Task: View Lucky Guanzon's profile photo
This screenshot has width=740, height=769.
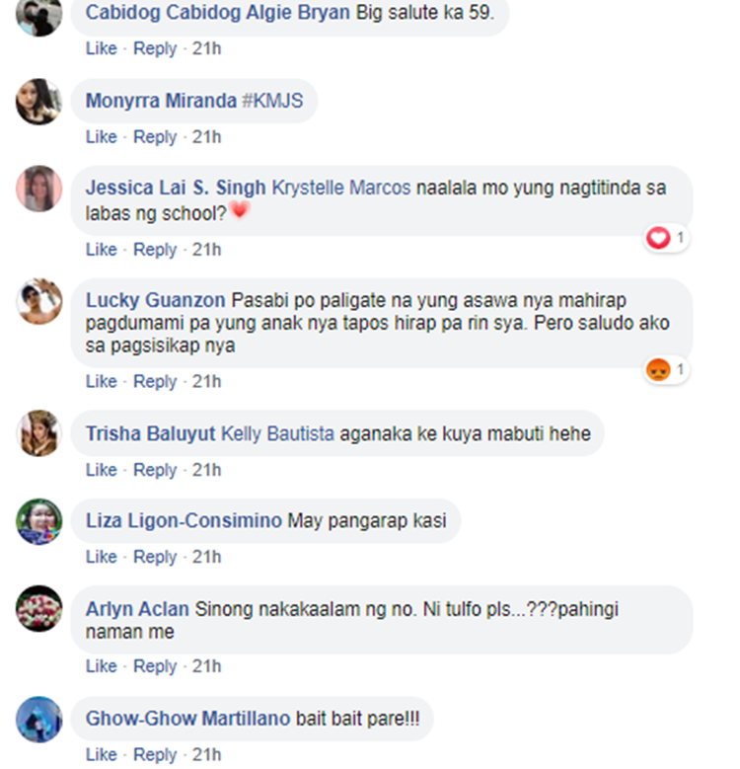Action: pos(39,301)
